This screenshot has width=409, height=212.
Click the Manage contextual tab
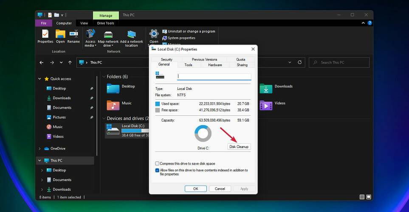(106, 15)
